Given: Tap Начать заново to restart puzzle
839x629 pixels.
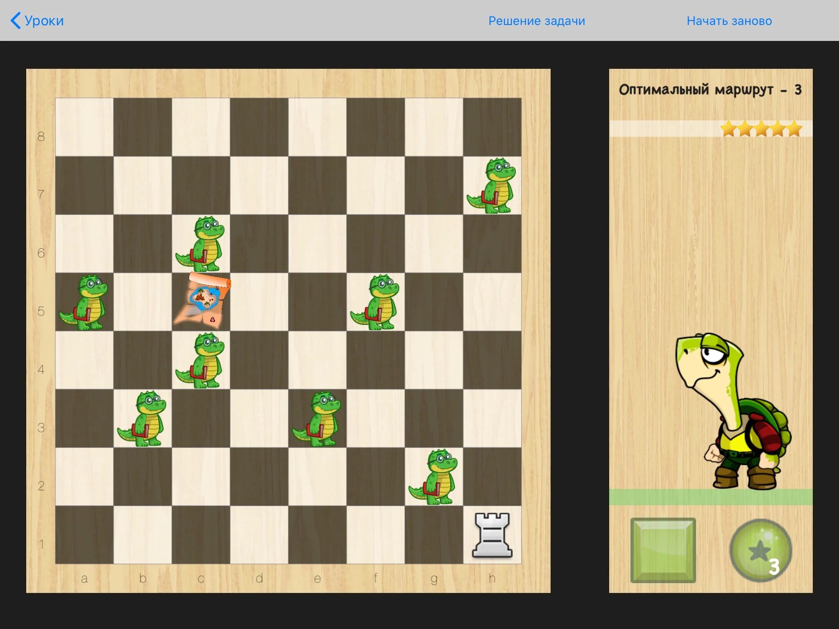Looking at the screenshot, I should 729,21.
